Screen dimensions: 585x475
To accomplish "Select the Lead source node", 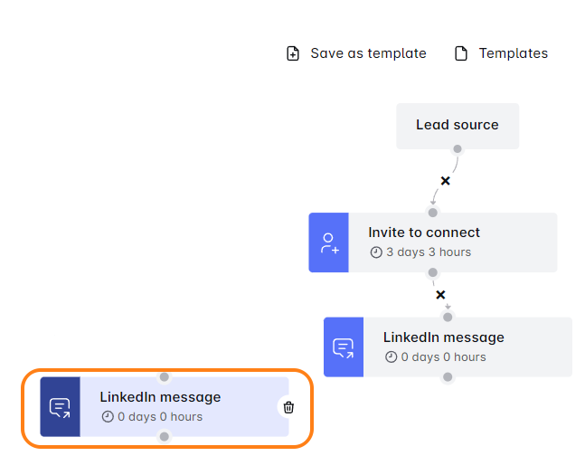I will 458,125.
